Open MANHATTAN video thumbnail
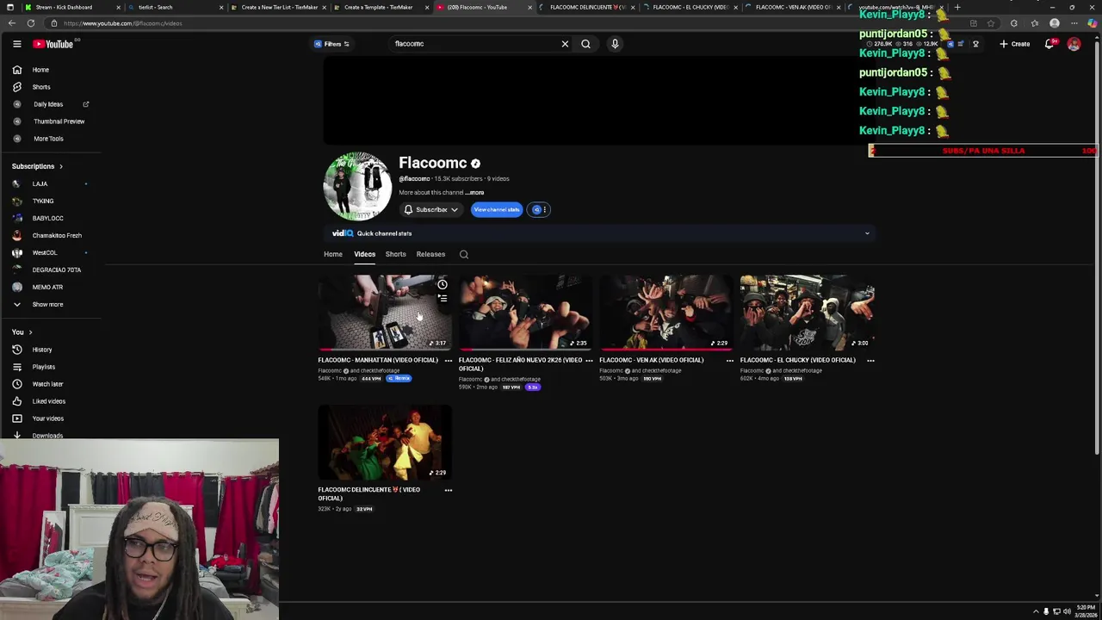Screen dimensions: 1102x620 pos(384,312)
